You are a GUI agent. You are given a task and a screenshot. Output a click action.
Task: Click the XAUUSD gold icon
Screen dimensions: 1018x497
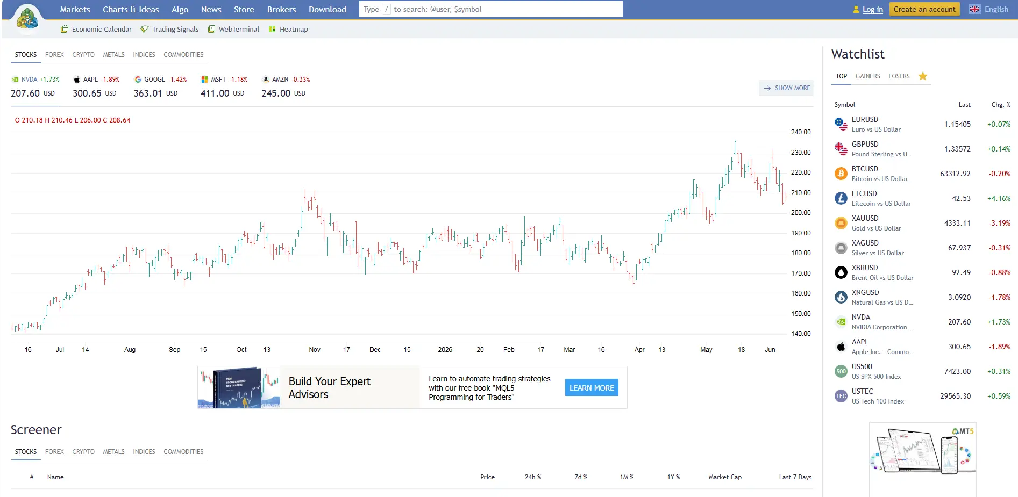point(841,223)
